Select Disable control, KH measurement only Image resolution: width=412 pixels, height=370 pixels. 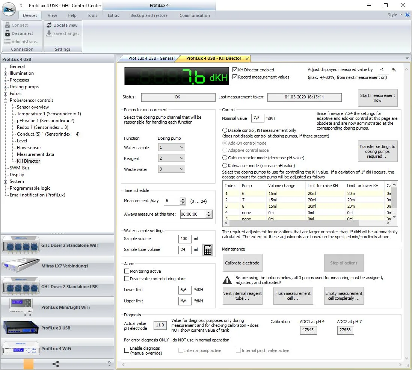(225, 130)
